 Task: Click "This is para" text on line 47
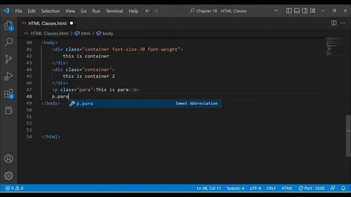[x=112, y=90]
